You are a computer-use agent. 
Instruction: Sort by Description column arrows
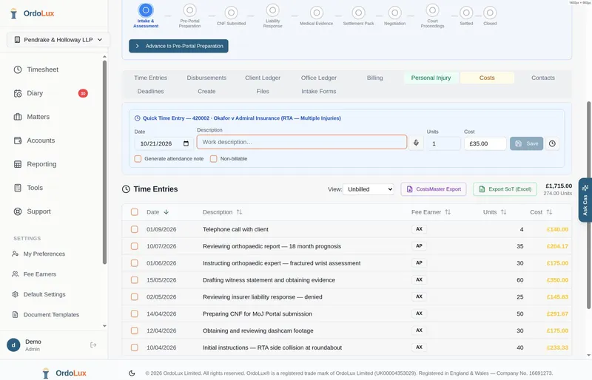tap(239, 212)
